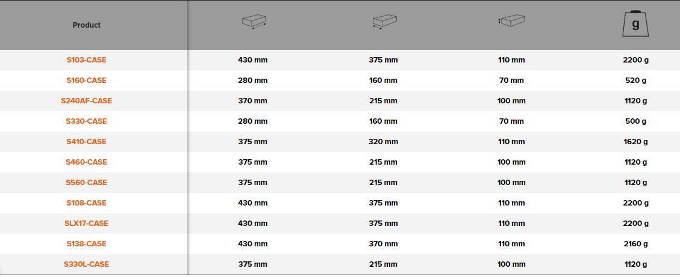The image size is (680, 277).
Task: Open the S330L-CASE product link
Action: click(87, 264)
